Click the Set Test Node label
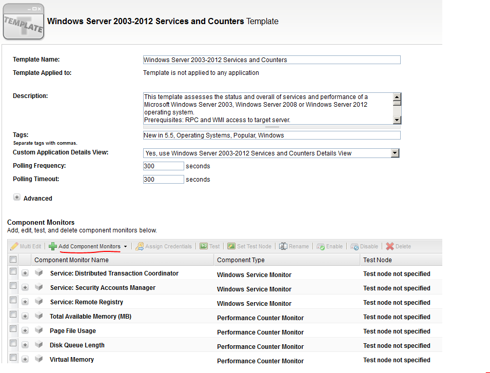 [x=254, y=246]
